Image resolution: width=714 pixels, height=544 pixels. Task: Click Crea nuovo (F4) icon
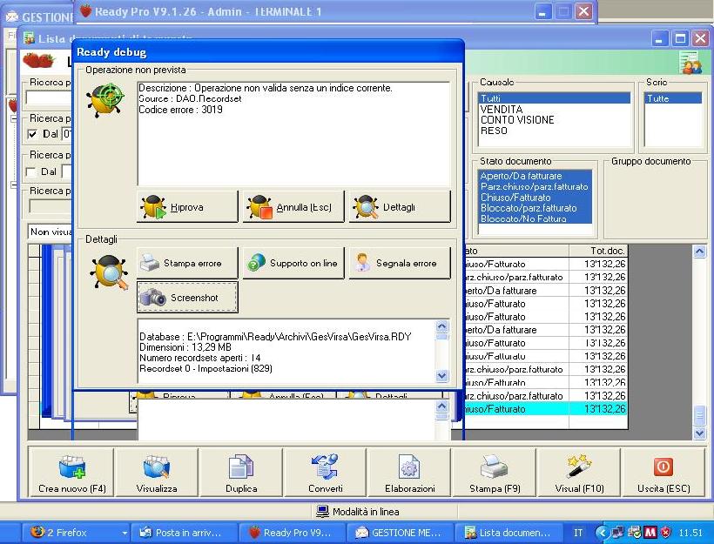click(x=72, y=467)
